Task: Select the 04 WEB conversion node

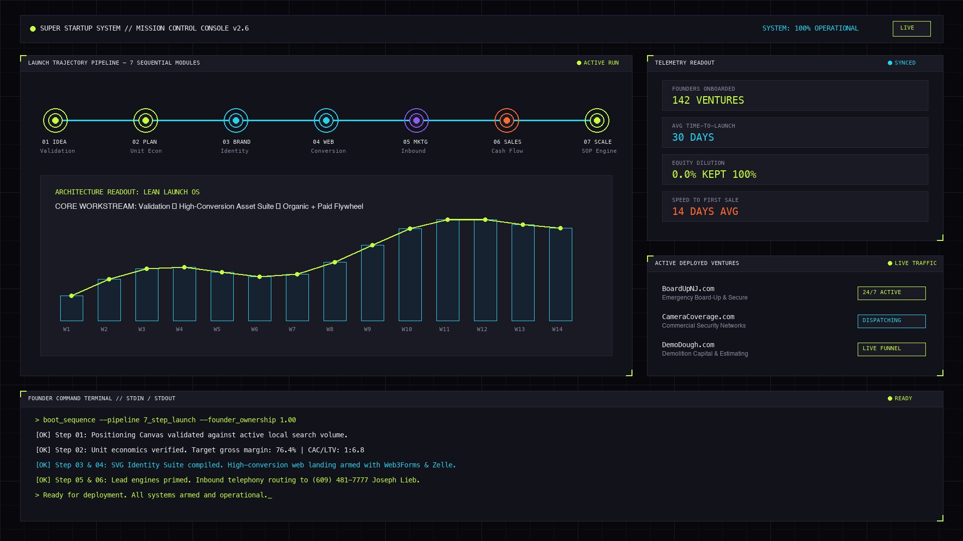Action: click(326, 121)
